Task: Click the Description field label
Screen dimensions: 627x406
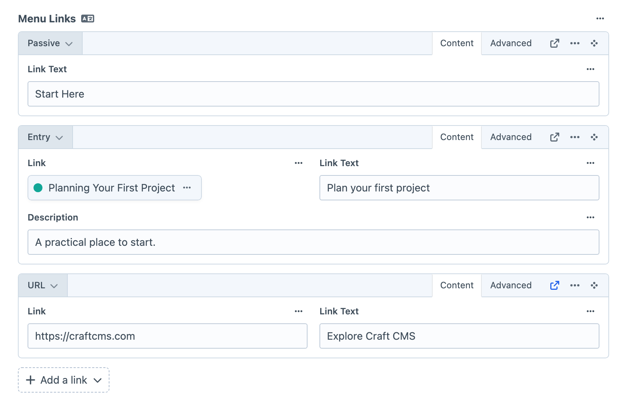Action: 53,218
